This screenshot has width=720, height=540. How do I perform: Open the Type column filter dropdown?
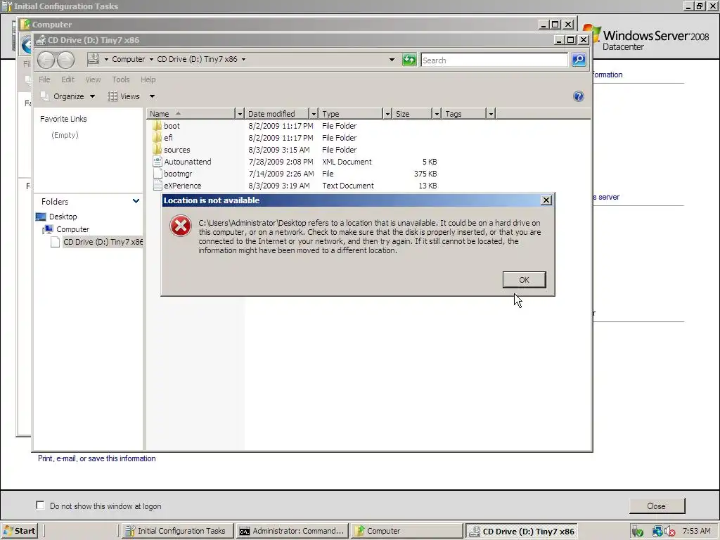[387, 113]
